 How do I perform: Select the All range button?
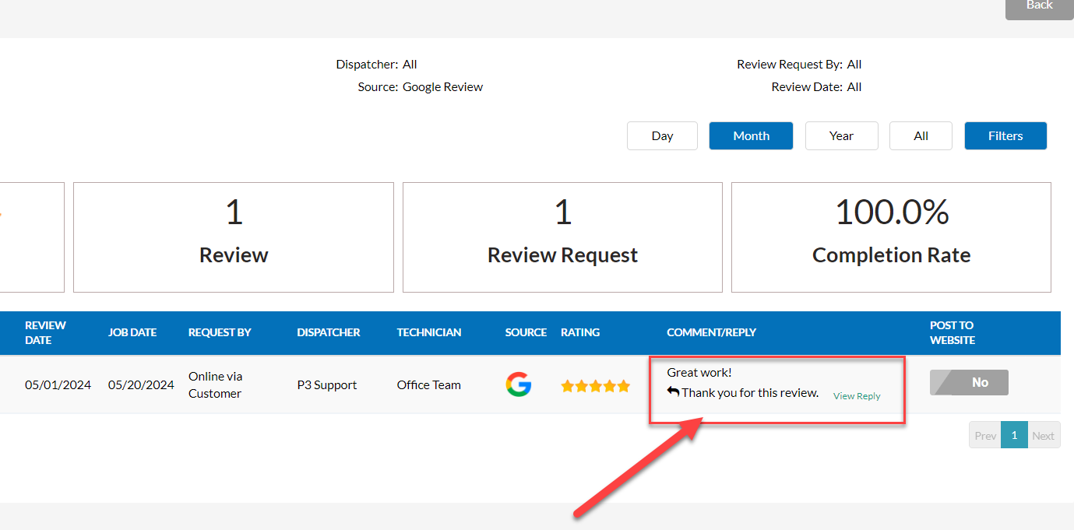coord(921,135)
